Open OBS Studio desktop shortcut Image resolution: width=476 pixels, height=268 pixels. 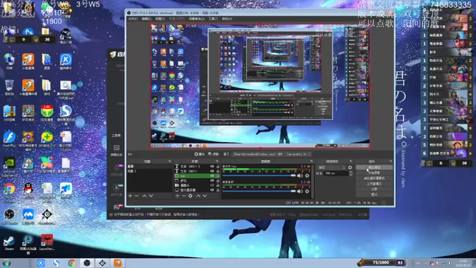click(9, 216)
